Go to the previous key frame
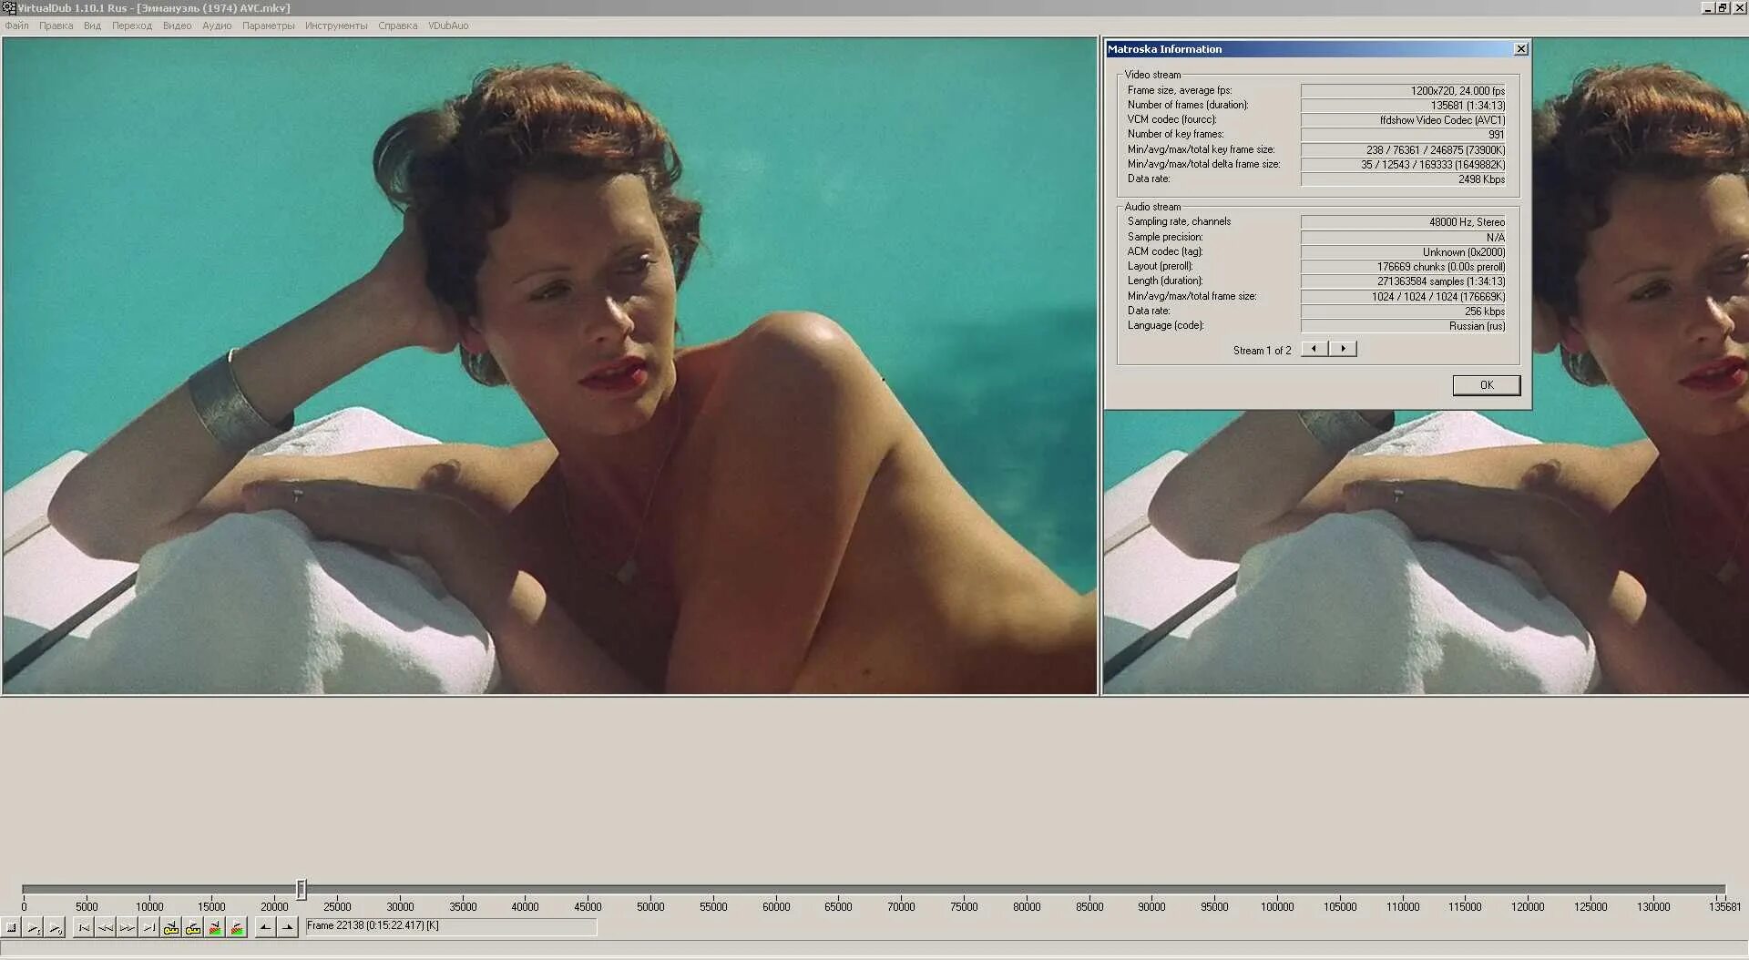The image size is (1749, 960). [171, 927]
